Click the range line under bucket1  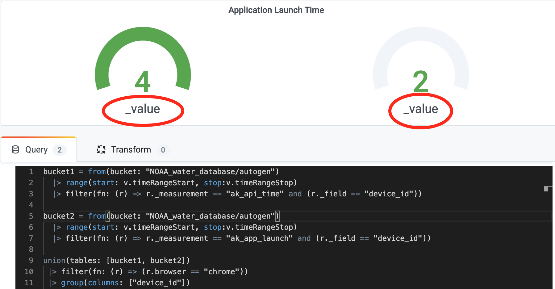[175, 183]
